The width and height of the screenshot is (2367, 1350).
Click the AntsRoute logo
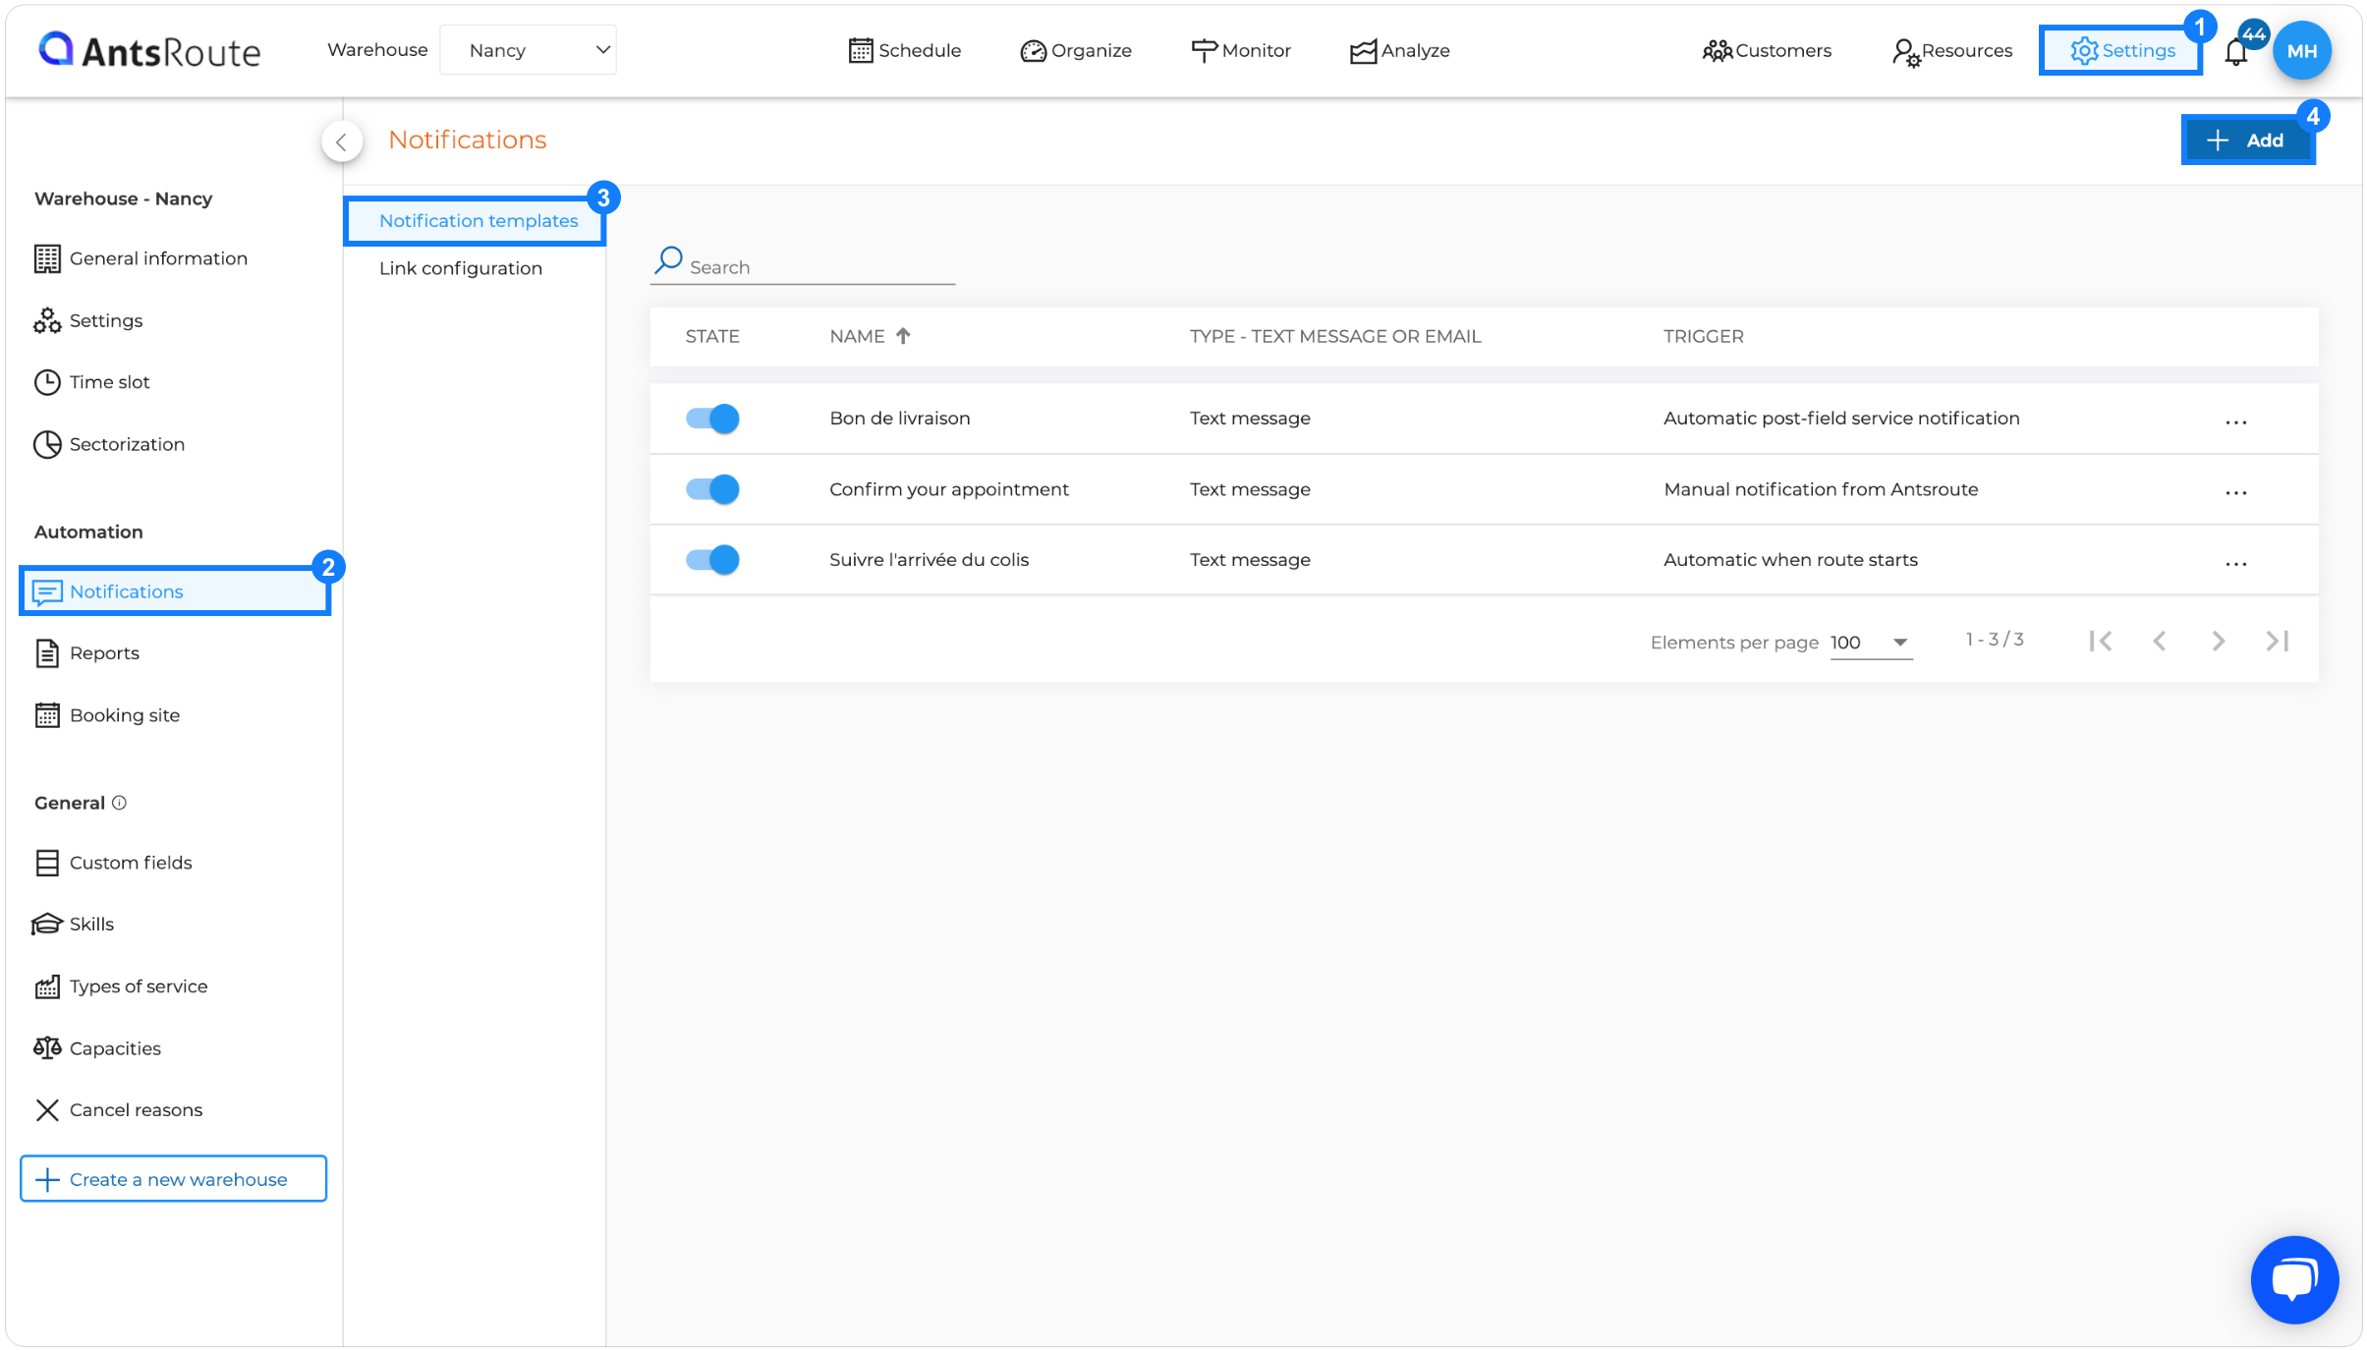click(149, 50)
